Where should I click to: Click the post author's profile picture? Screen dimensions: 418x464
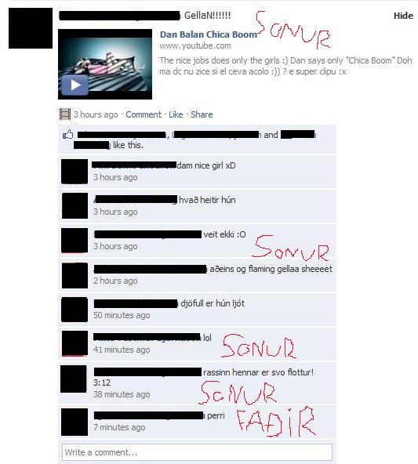point(31,28)
